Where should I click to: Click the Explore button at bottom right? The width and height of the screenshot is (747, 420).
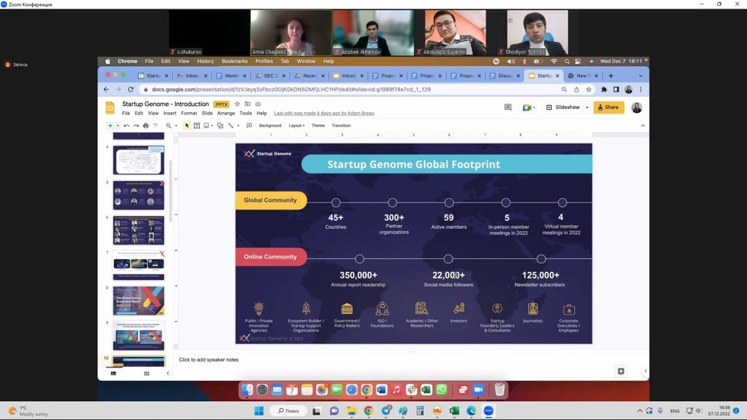[x=620, y=371]
